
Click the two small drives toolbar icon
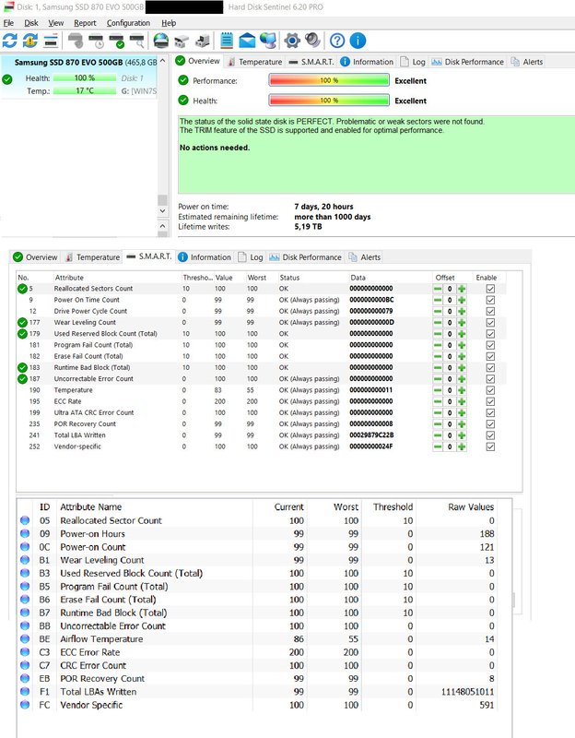coord(182,42)
